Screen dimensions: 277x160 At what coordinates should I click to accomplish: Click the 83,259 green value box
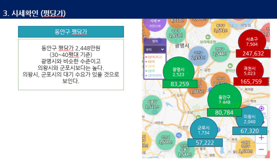pos(180,84)
